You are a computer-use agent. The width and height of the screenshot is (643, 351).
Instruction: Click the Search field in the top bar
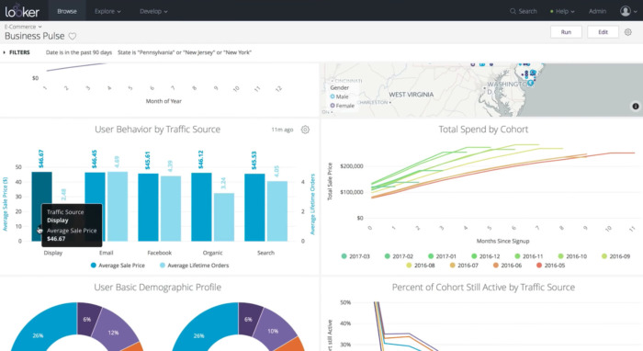click(524, 11)
